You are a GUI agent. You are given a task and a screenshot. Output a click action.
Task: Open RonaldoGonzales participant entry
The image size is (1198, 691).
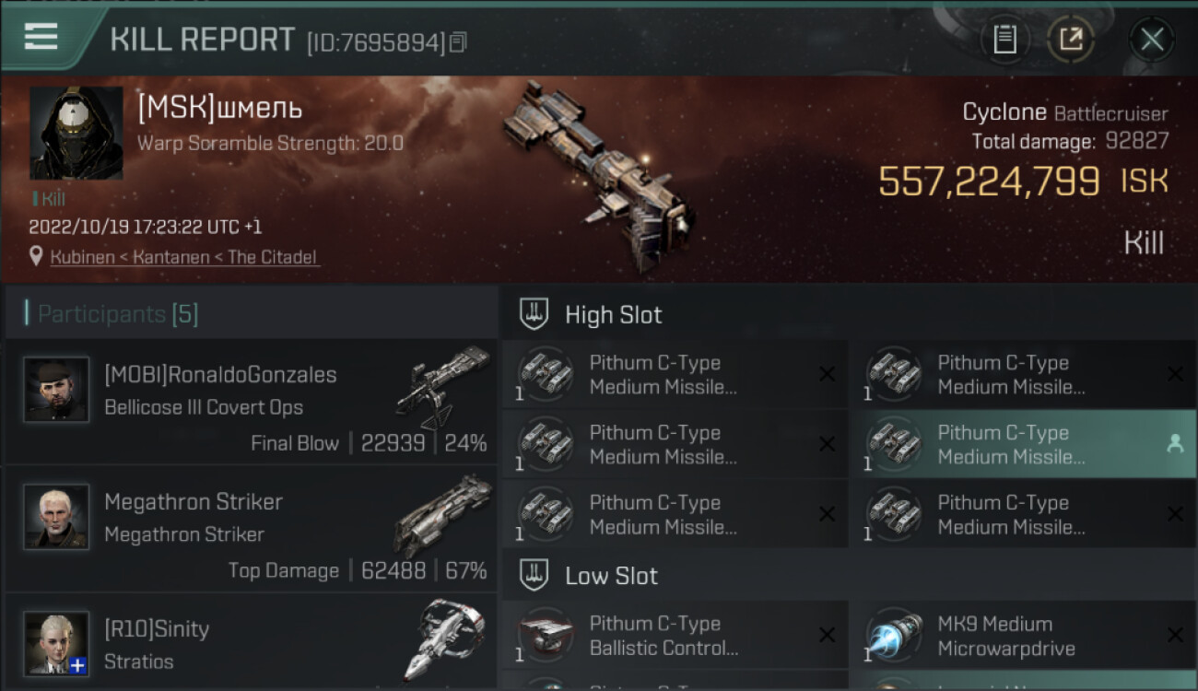pos(251,401)
